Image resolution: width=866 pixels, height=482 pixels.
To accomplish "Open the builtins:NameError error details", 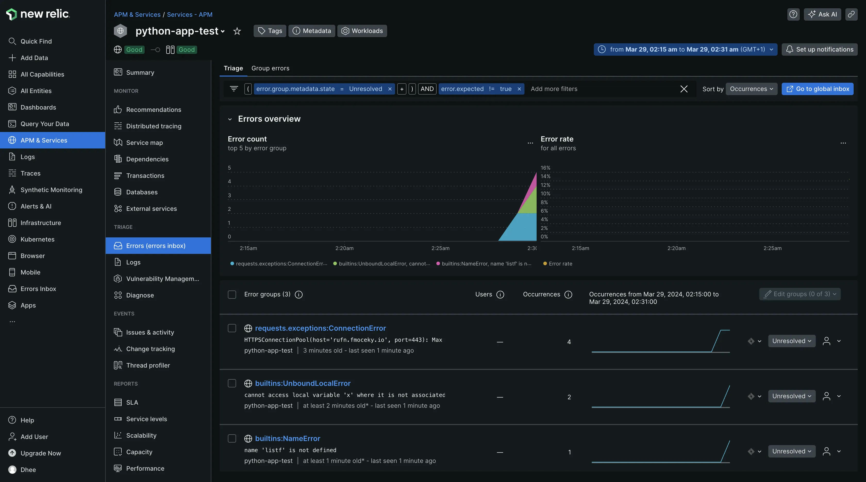I will (287, 438).
